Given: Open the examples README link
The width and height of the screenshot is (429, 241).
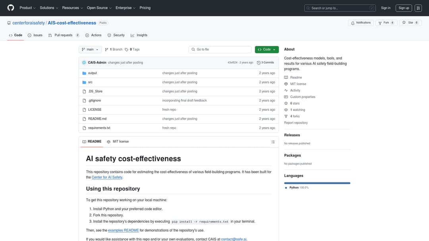Looking at the screenshot, I should pyautogui.click(x=124, y=230).
